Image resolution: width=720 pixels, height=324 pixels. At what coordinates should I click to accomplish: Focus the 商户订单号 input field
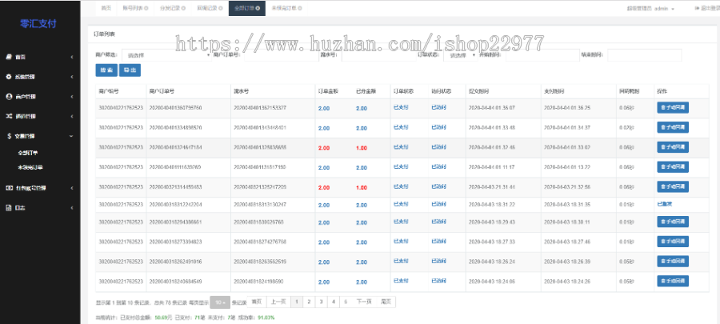click(x=281, y=55)
